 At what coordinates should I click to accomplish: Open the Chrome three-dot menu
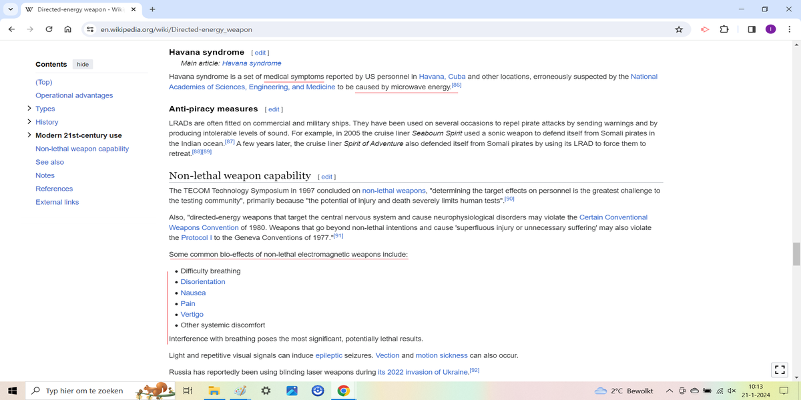pos(790,29)
